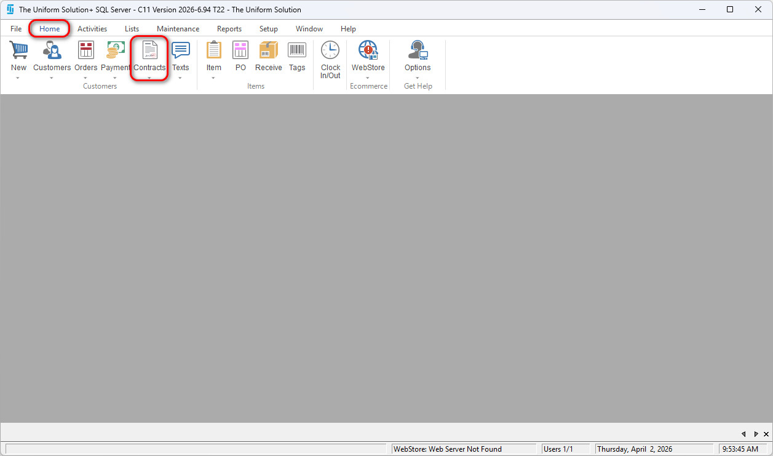Viewport: 773px width, 456px height.
Task: Open the Activities ribbon tab
Action: coord(92,29)
